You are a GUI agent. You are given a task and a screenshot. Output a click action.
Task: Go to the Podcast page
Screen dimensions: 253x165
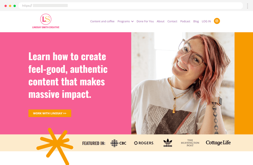click(185, 21)
